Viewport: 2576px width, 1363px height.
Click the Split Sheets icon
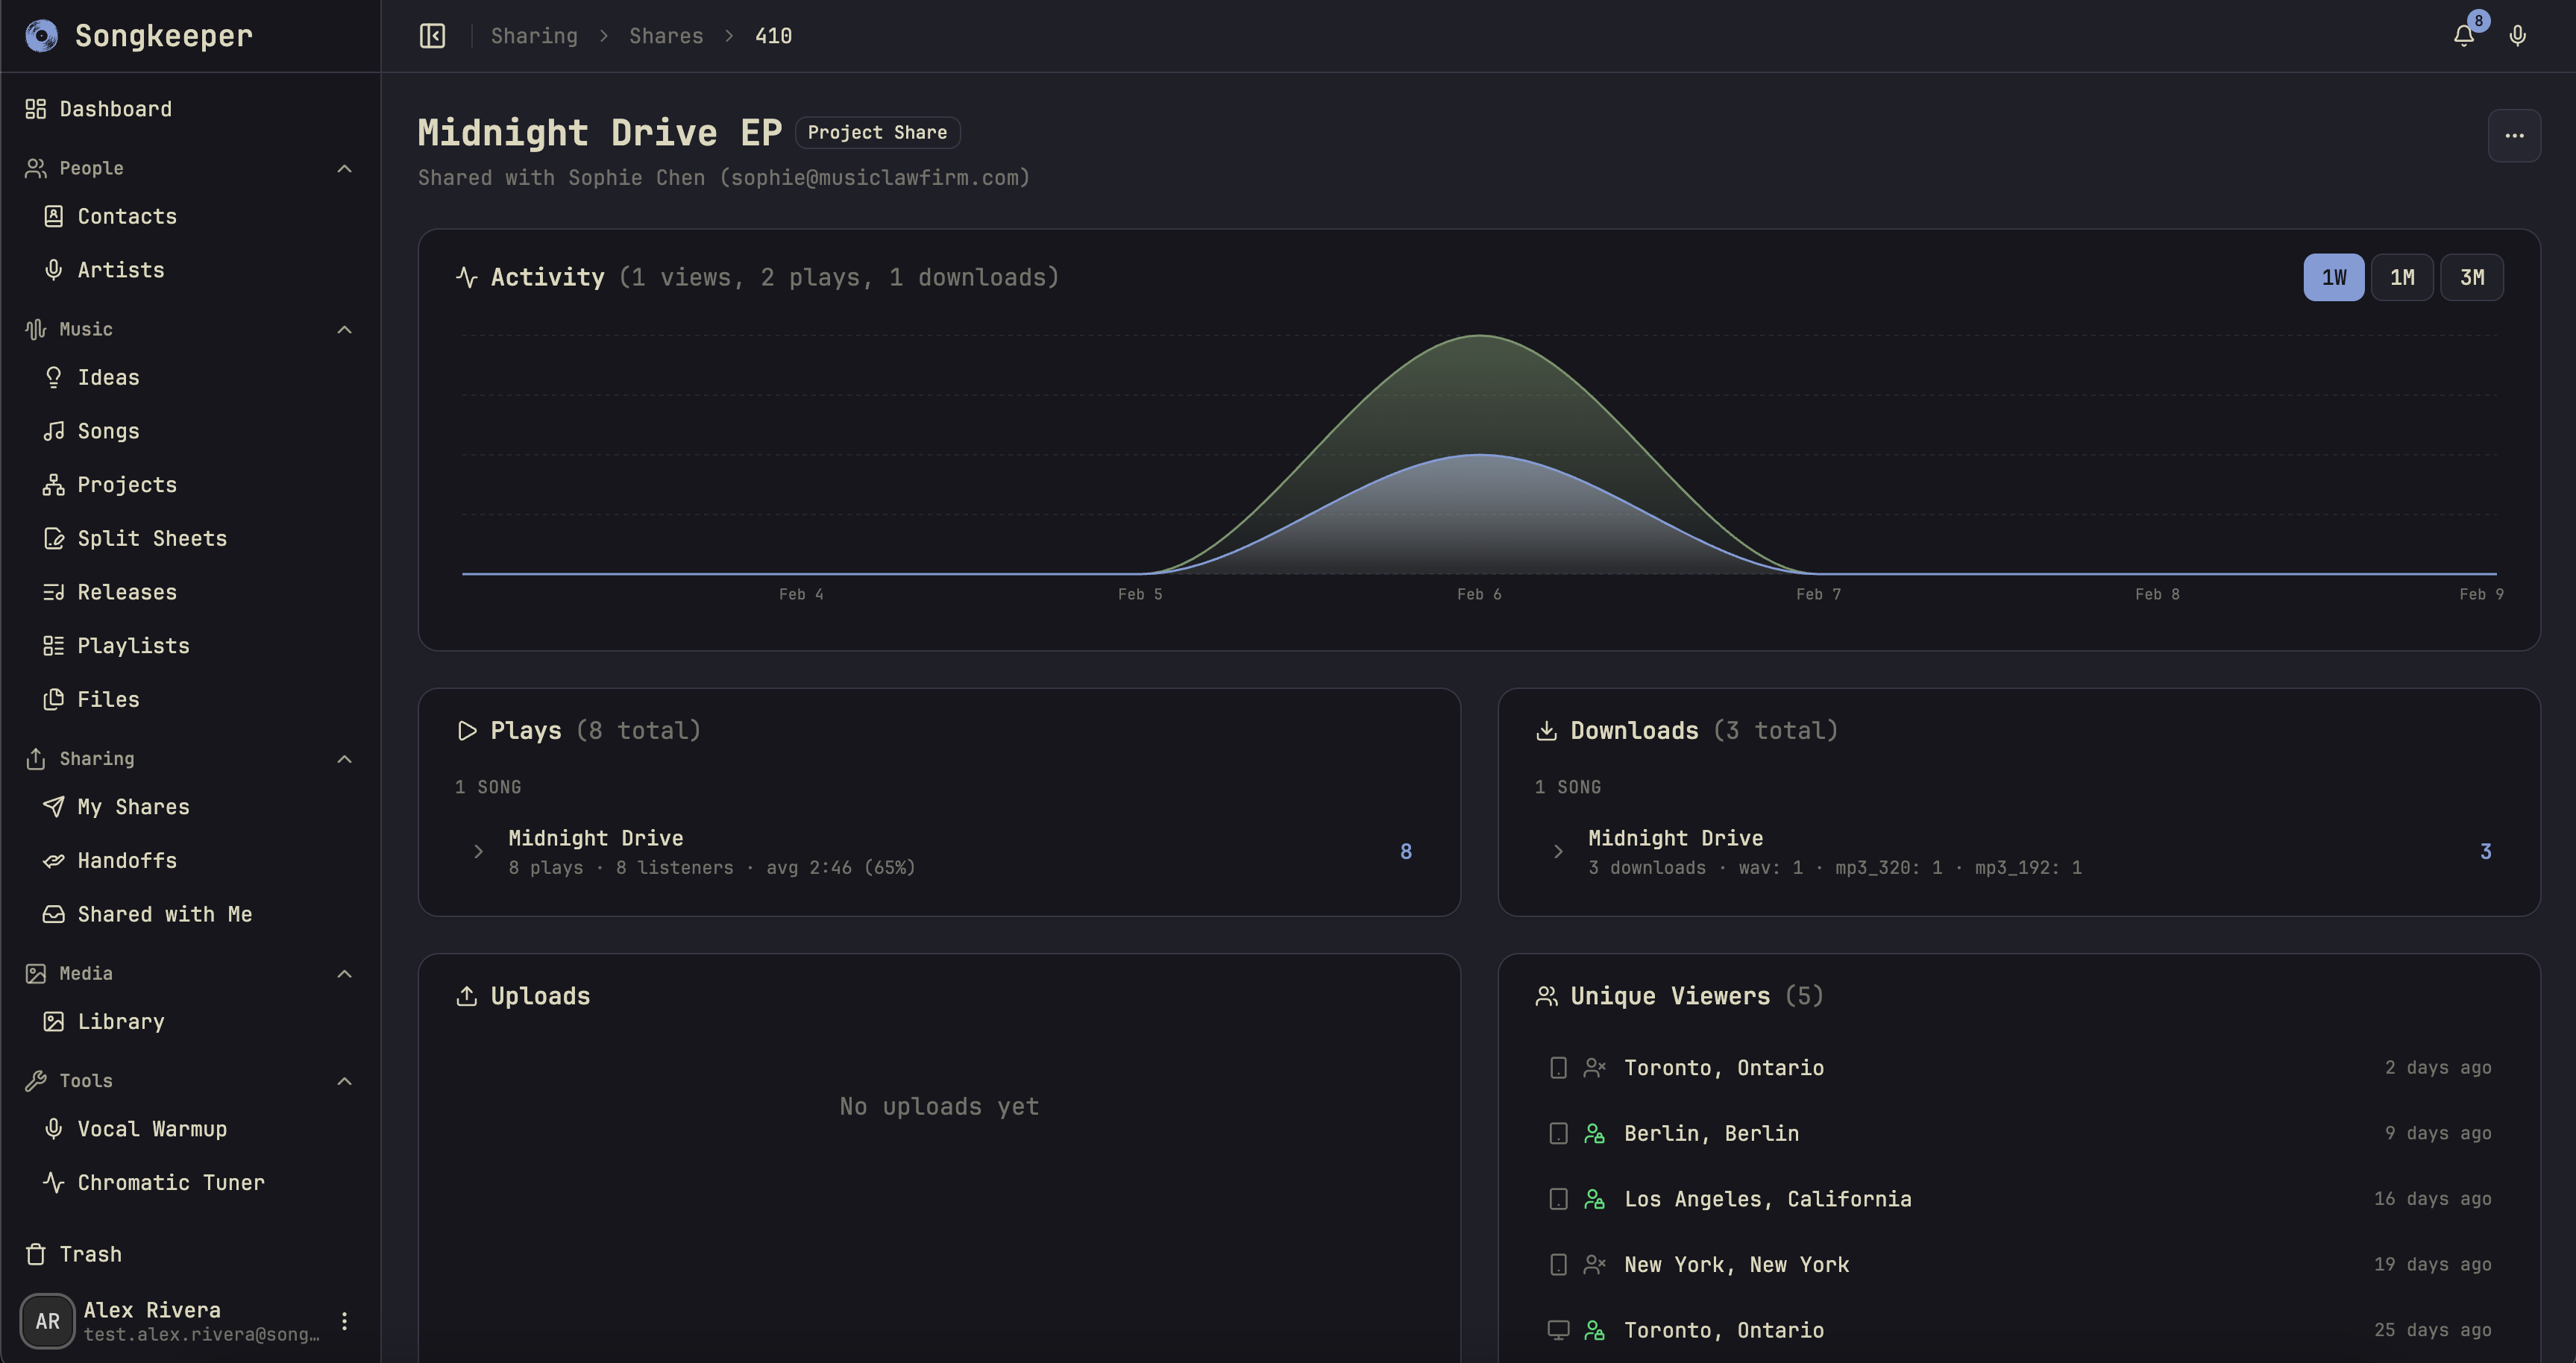point(55,538)
